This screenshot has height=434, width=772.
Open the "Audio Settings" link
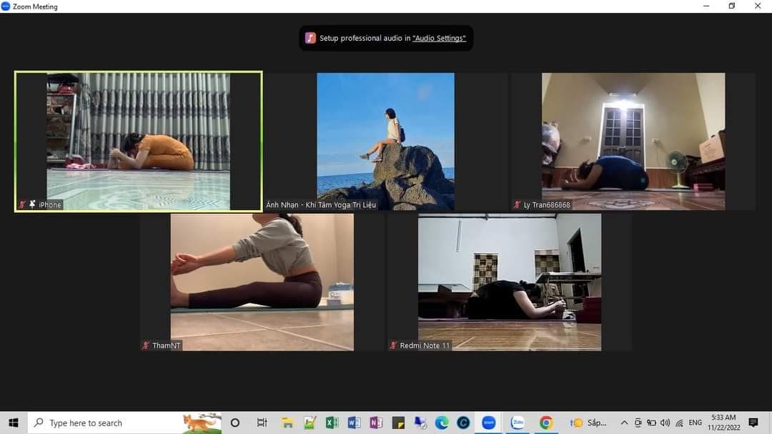coord(439,38)
